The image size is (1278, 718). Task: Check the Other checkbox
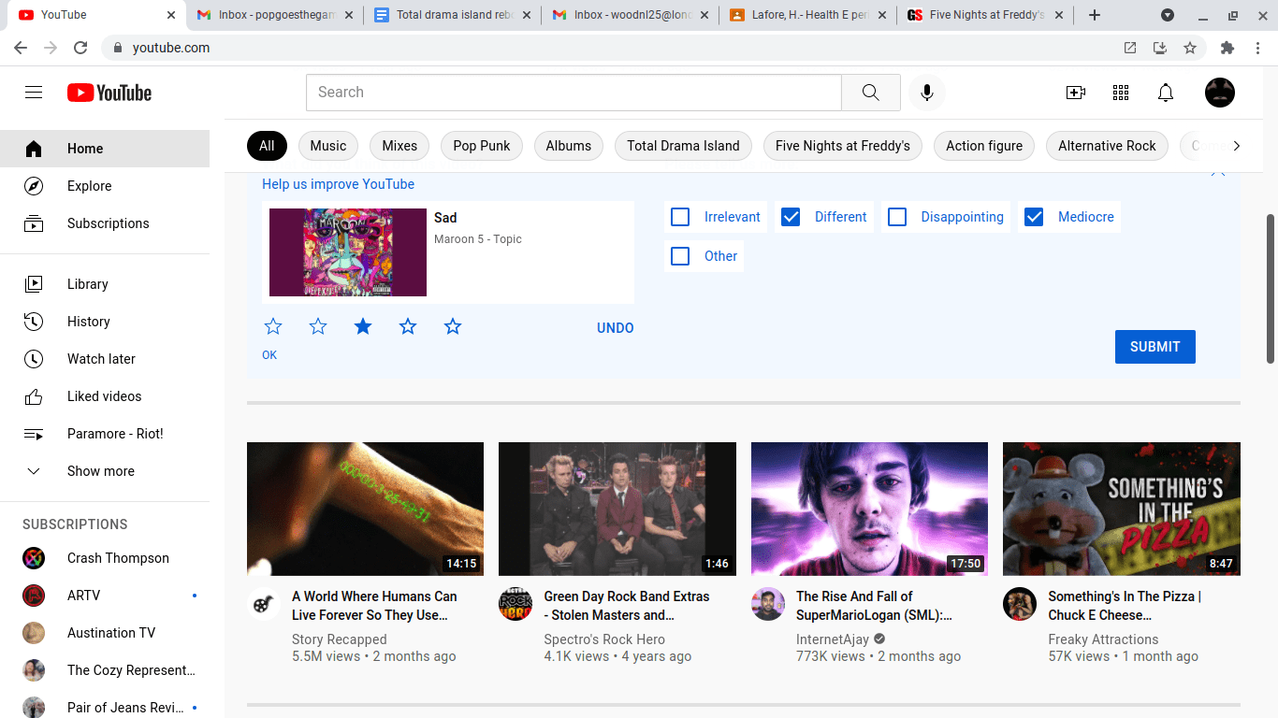tap(681, 256)
